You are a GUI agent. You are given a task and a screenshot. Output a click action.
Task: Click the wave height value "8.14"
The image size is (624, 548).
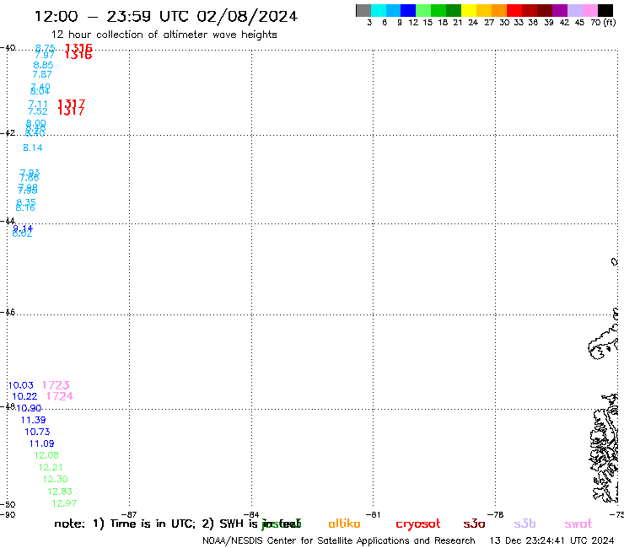33,148
